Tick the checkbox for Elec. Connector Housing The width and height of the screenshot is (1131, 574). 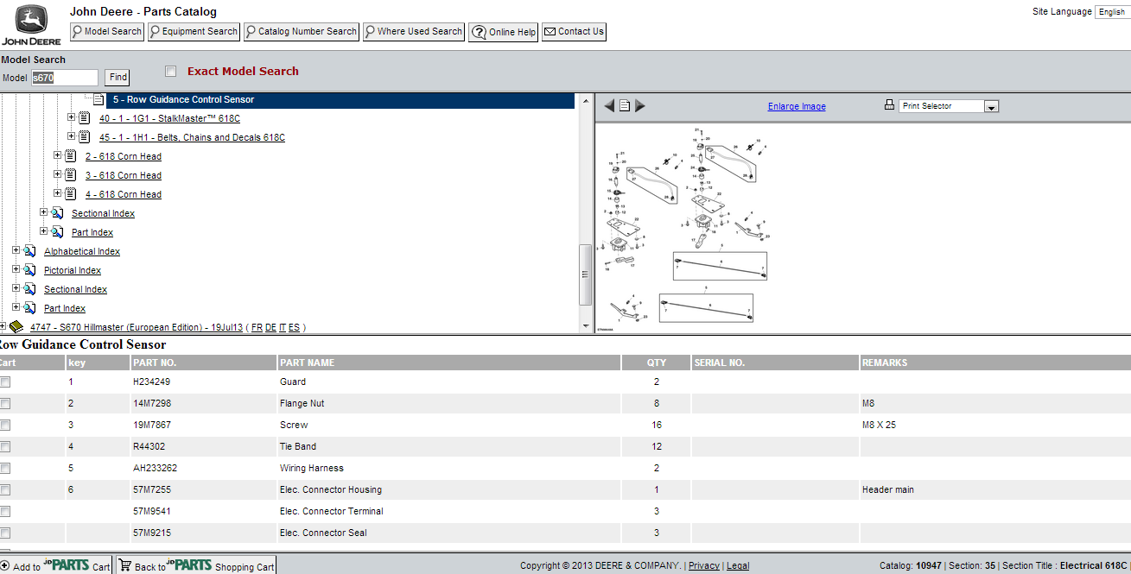click(5, 489)
